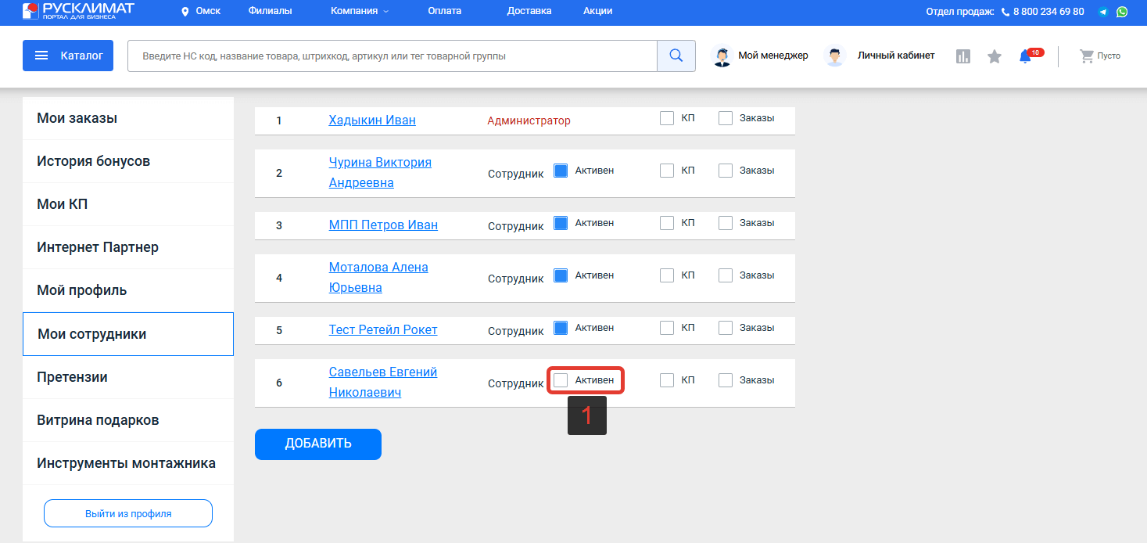
Task: Toggle Активен for Моталова Алена Юрьевна
Action: click(561, 275)
